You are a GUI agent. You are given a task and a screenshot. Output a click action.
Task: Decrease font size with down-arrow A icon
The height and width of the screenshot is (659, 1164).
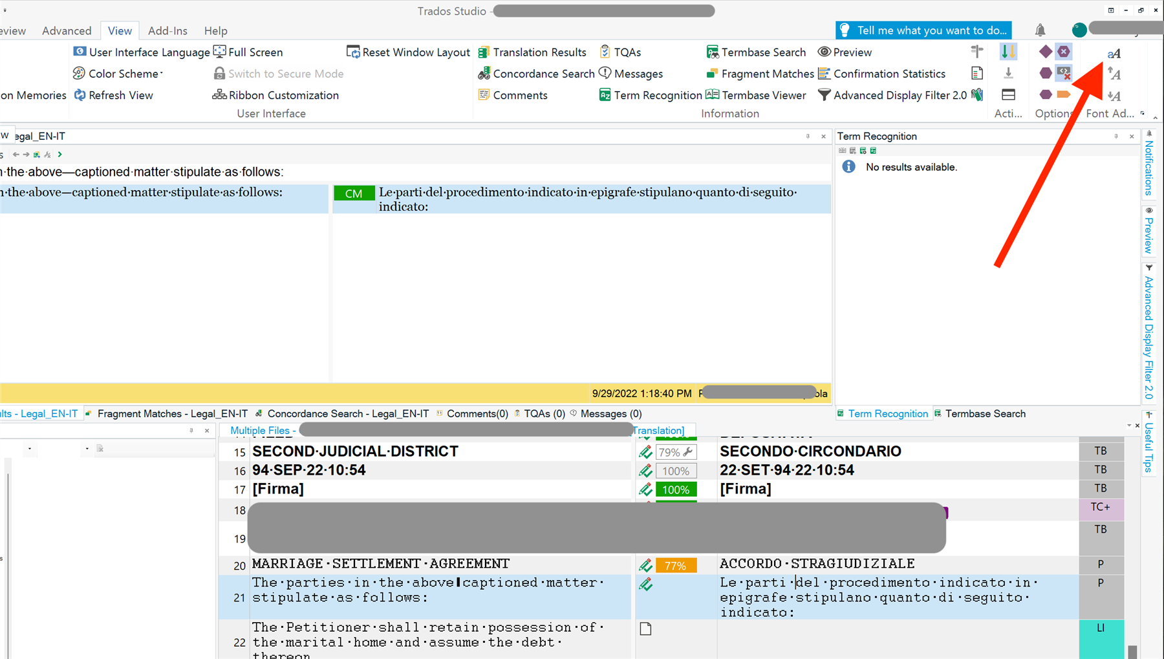point(1114,96)
